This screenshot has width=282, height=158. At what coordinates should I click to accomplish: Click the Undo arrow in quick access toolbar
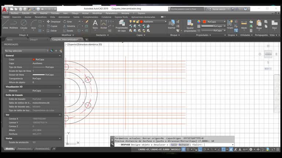pyautogui.click(x=43, y=9)
